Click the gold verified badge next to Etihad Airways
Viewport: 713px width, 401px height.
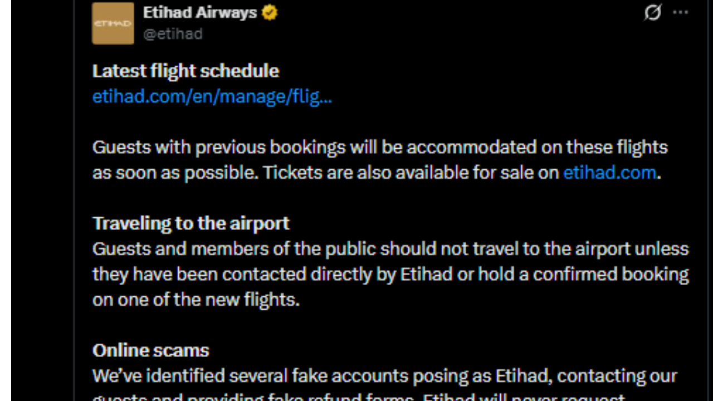click(x=268, y=12)
